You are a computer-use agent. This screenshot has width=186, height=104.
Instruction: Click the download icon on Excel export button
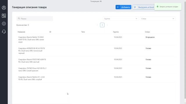coord(135,7)
